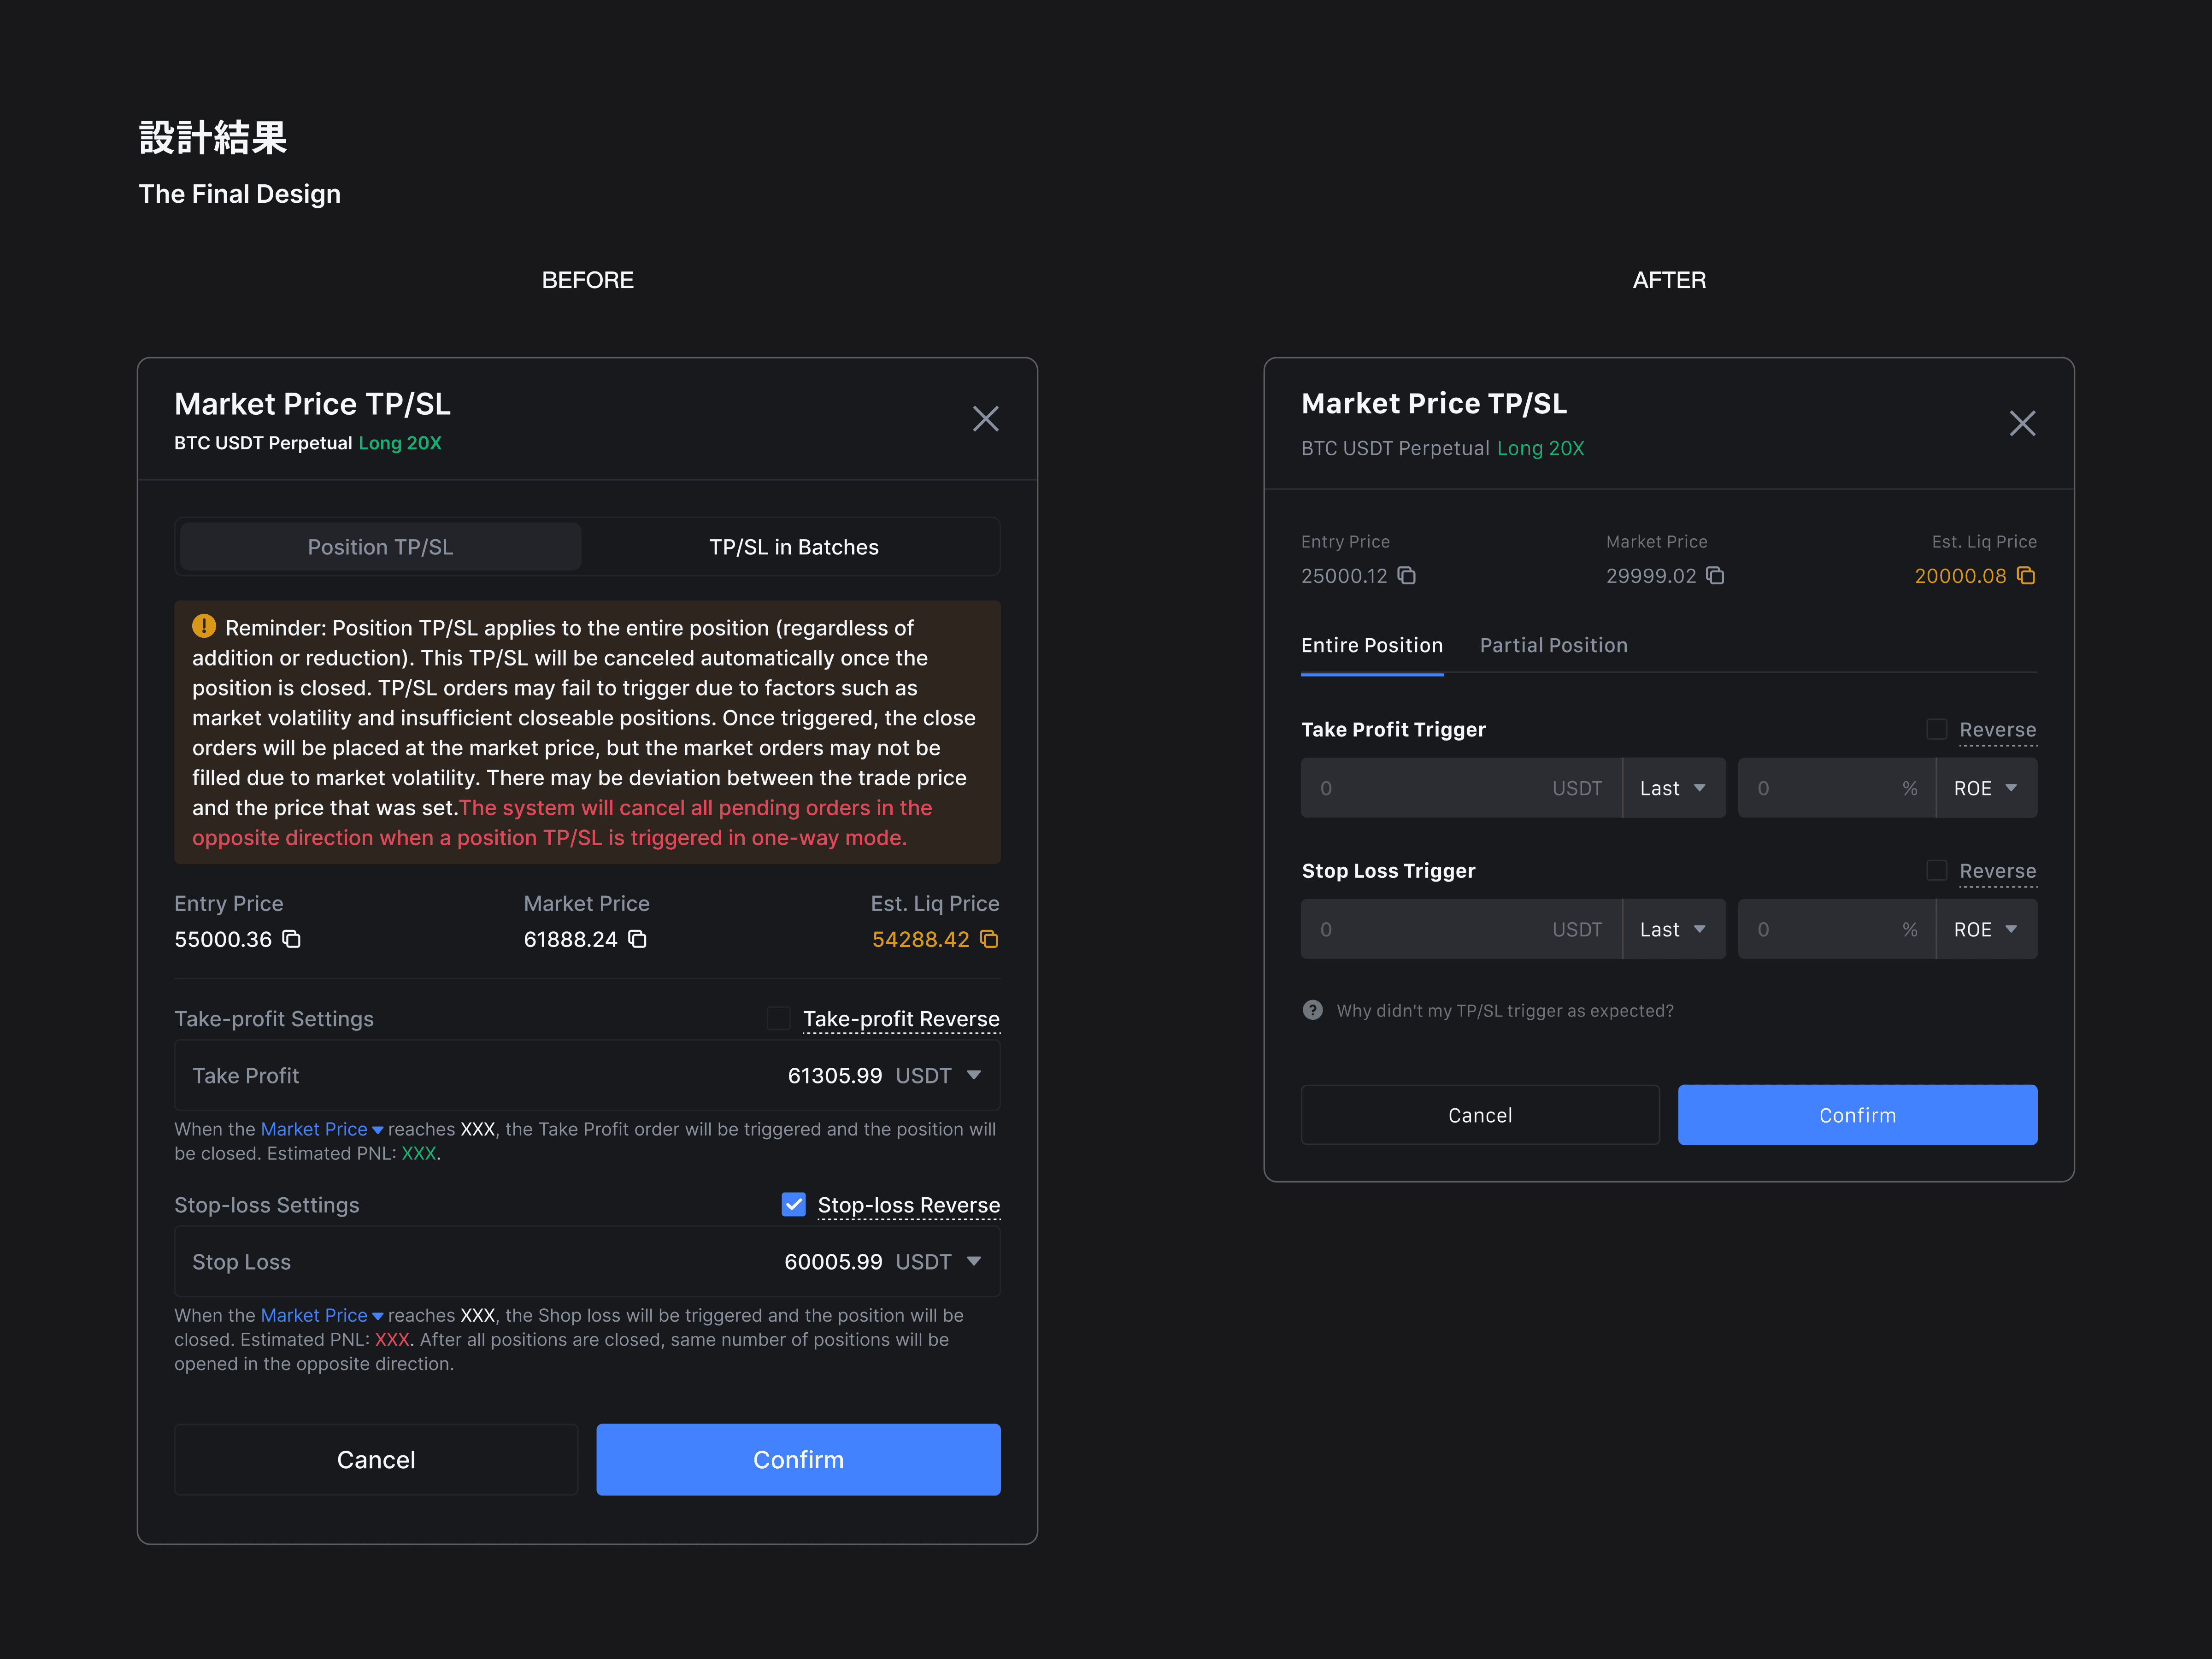Screen dimensions: 2212x1659
Task: Copy Entry Price 55000.36 in the BEFORE panel
Action: coord(291,939)
